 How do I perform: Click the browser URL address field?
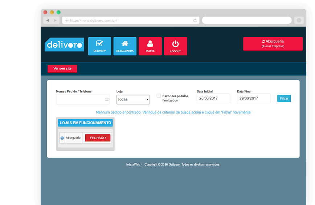tap(131, 20)
